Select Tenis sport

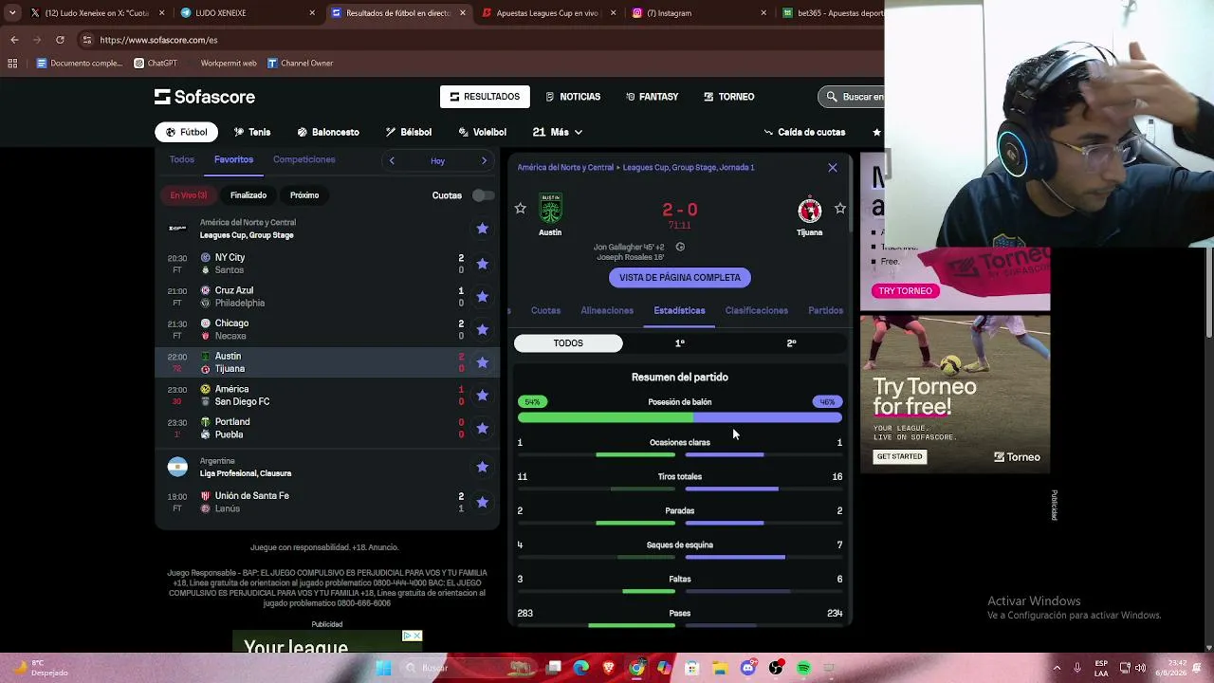tap(252, 132)
